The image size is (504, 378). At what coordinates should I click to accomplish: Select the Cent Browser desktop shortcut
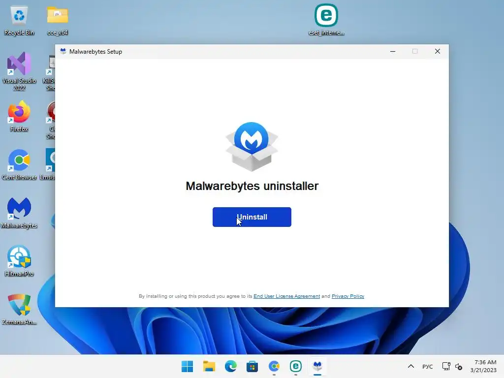[19, 164]
